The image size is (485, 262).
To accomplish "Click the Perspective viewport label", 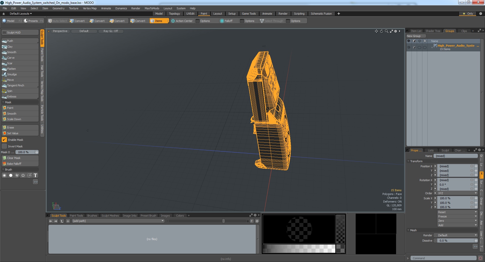I will pyautogui.click(x=60, y=31).
